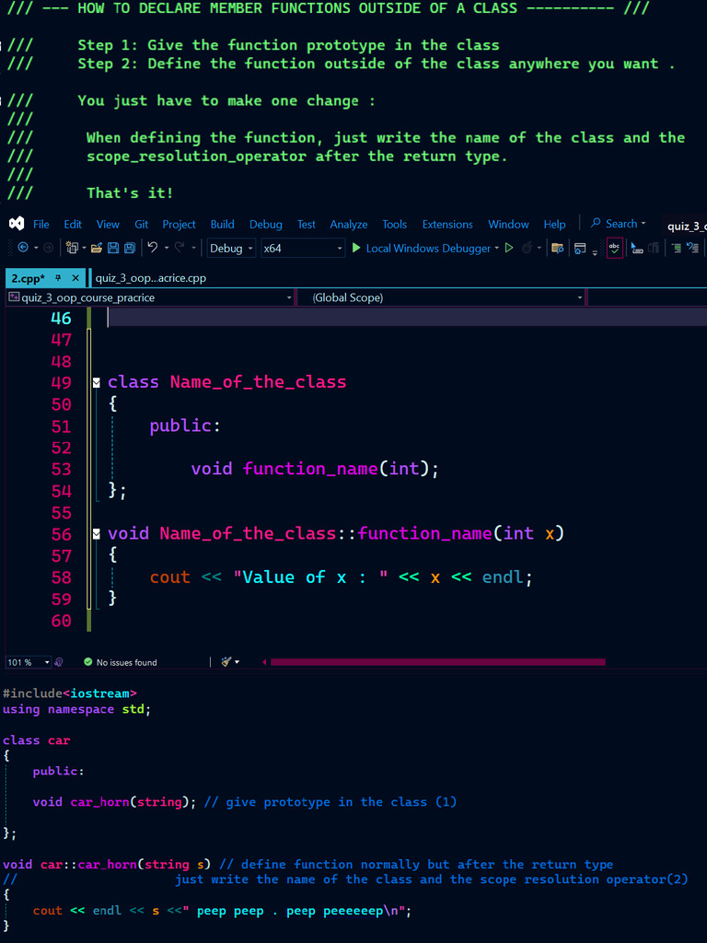The image size is (707, 943).
Task: Open the Test menu
Action: click(x=306, y=224)
